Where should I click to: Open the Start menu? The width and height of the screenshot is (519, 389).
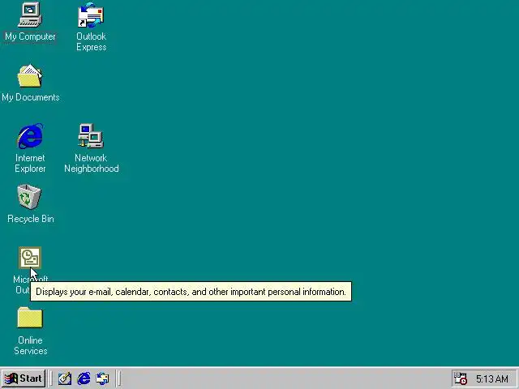(24, 378)
